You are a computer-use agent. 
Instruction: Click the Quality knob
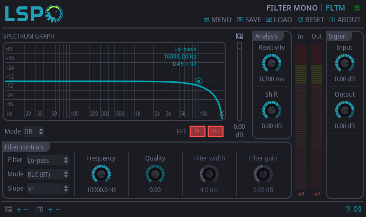tap(155, 174)
